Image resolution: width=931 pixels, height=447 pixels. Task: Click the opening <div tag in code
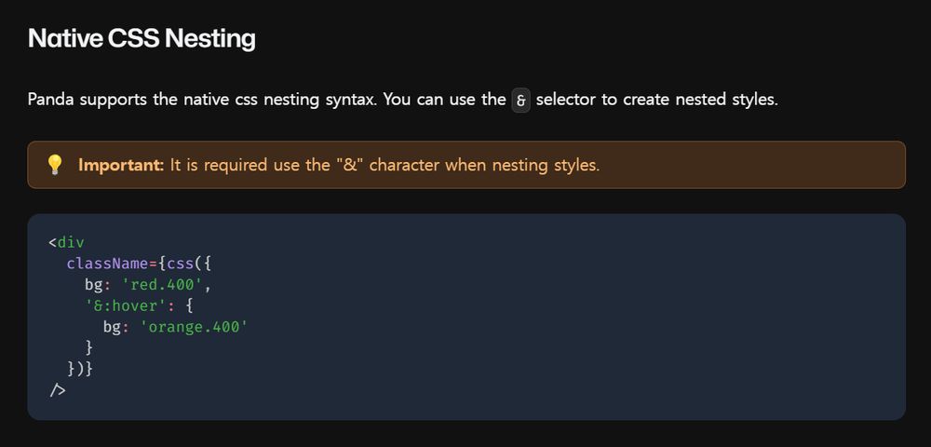pos(66,242)
